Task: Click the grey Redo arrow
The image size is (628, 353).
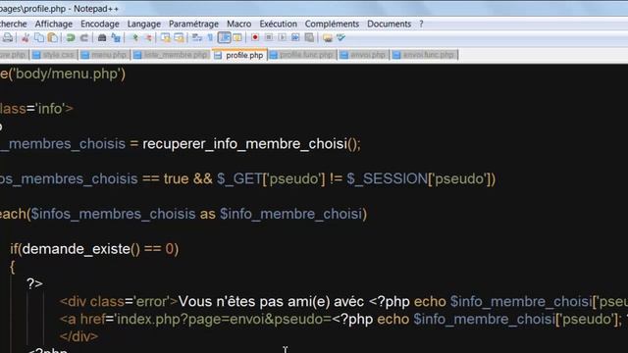Action: [83, 37]
